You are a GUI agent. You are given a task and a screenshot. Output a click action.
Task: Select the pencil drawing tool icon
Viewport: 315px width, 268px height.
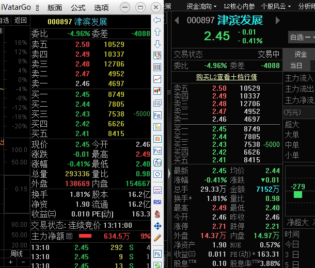click(157, 238)
